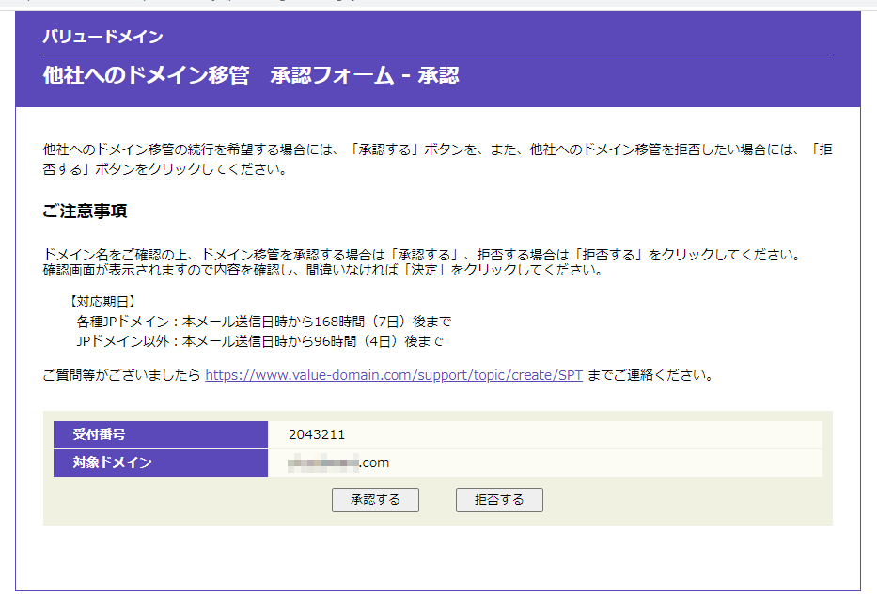877x612 pixels.
Task: Click the JPドメイン以外 96時間 deadline line
Action: click(x=259, y=341)
